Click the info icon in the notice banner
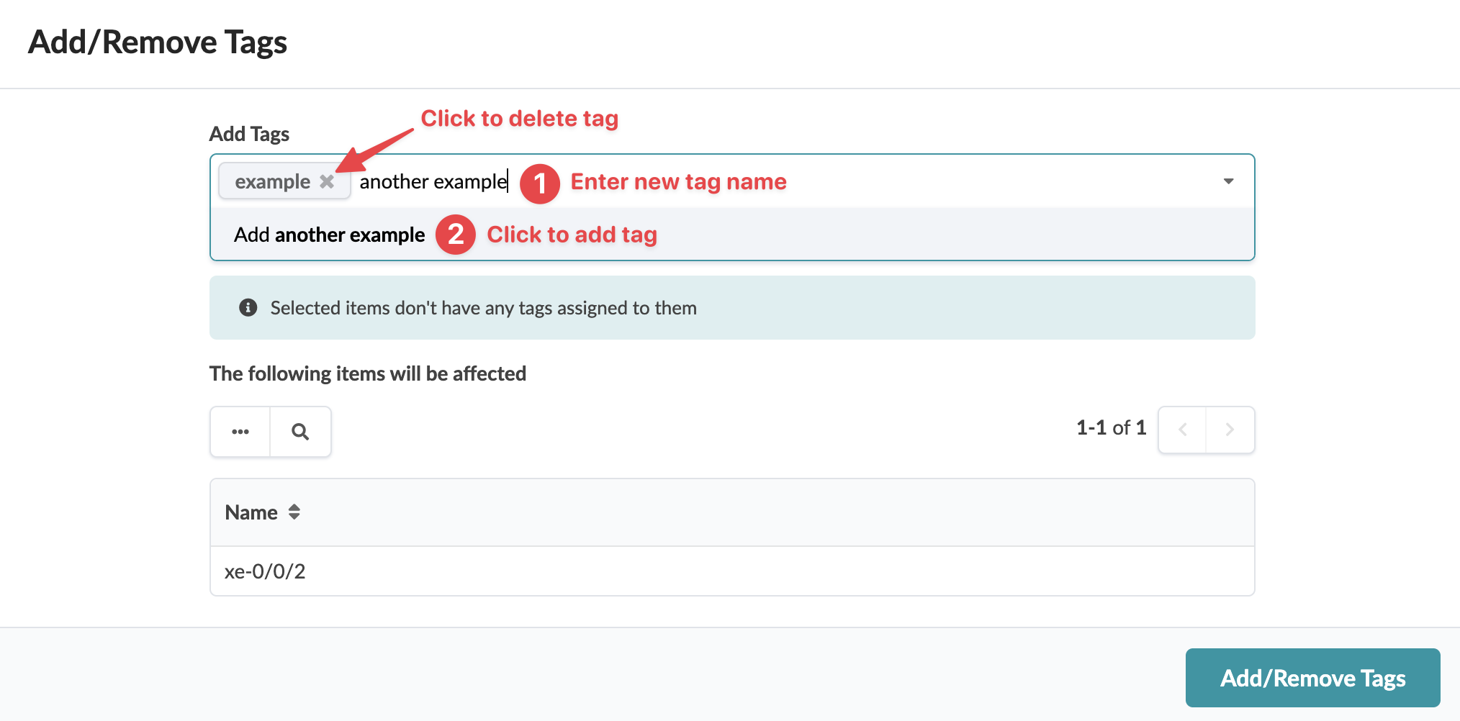This screenshot has height=721, width=1460. pos(248,308)
